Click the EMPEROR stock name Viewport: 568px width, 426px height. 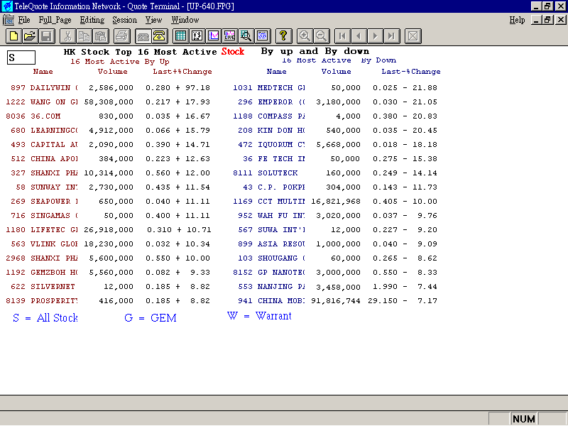tap(281, 102)
